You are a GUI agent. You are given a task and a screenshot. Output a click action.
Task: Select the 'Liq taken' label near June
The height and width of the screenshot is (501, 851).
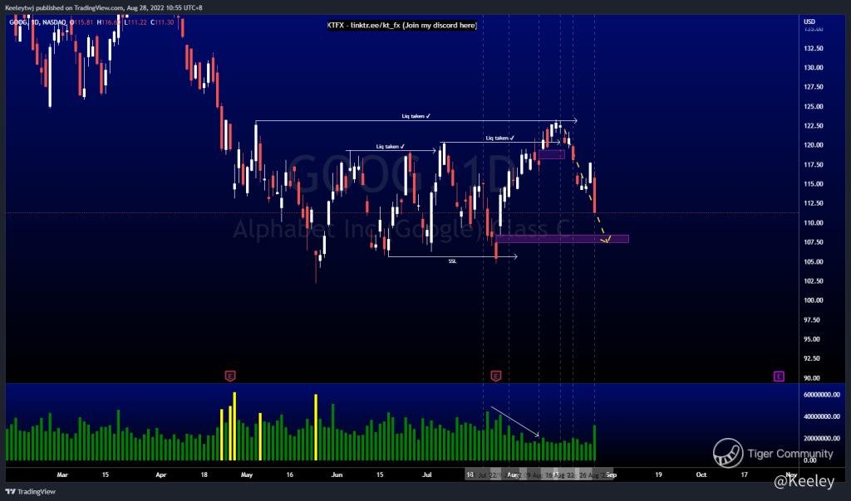[x=391, y=146]
